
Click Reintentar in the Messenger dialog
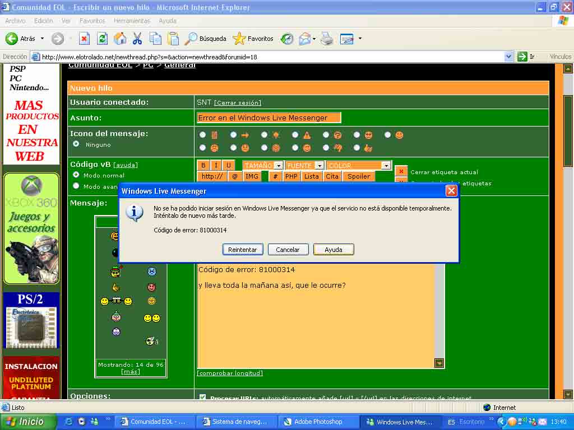pyautogui.click(x=242, y=250)
